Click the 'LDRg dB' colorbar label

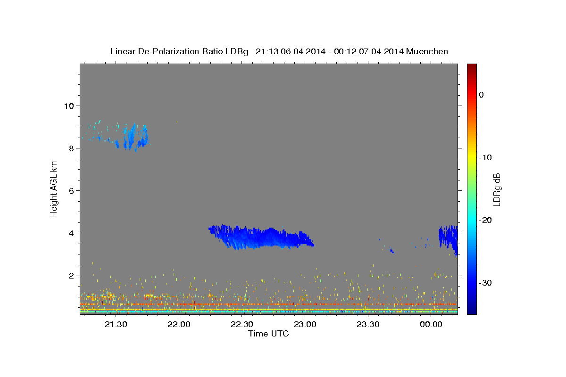497,189
